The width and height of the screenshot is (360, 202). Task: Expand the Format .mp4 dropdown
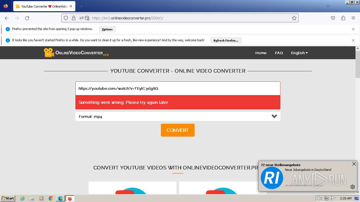178,116
